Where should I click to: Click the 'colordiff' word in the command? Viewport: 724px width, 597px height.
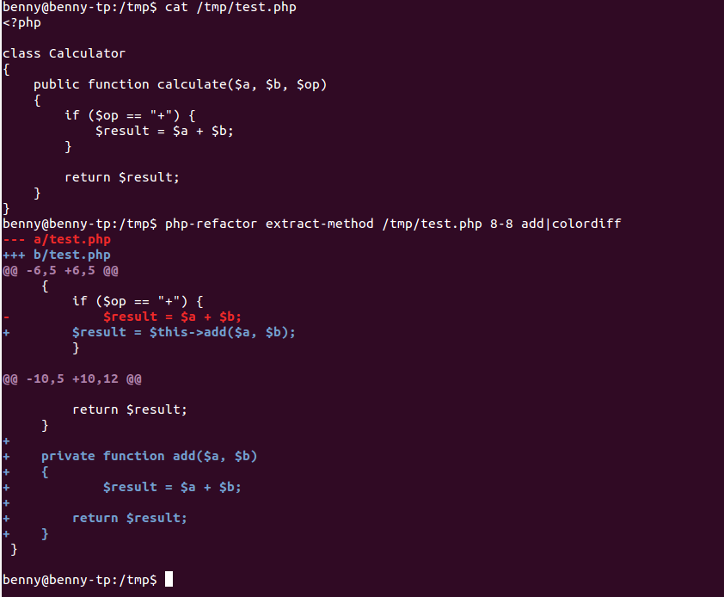[x=586, y=224]
